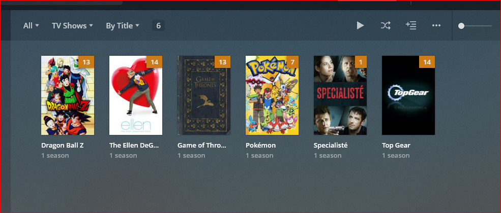Click the unwatched badge 7 on Pokémon

click(292, 62)
